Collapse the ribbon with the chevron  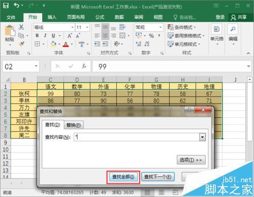(x=248, y=53)
